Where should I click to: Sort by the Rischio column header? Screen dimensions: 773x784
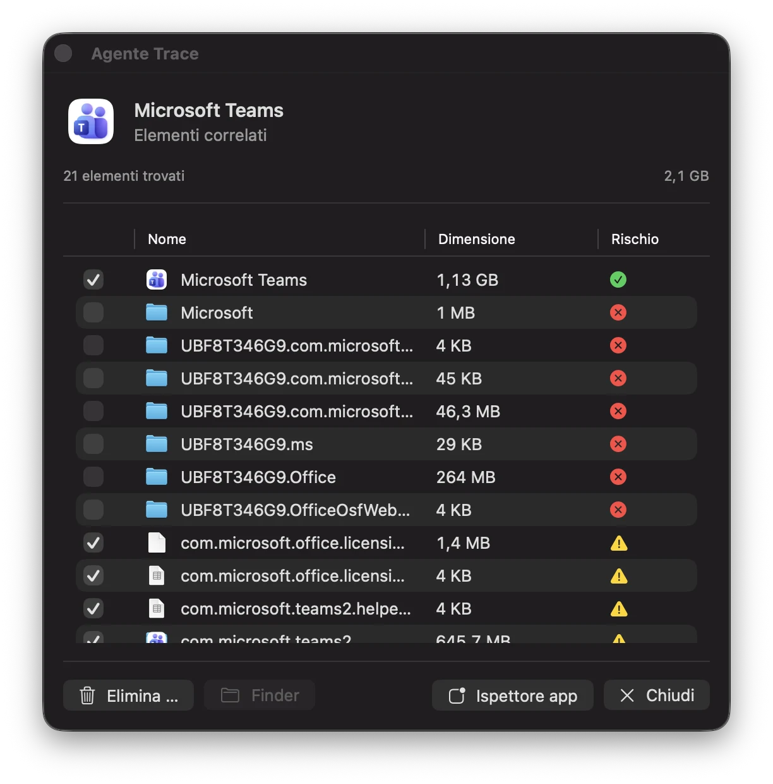point(635,239)
